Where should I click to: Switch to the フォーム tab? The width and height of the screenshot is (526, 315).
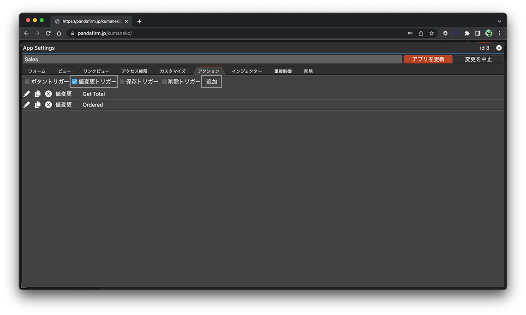(37, 71)
